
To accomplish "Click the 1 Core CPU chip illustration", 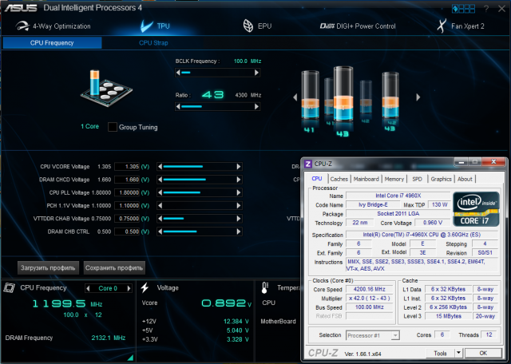I will pos(106,88).
